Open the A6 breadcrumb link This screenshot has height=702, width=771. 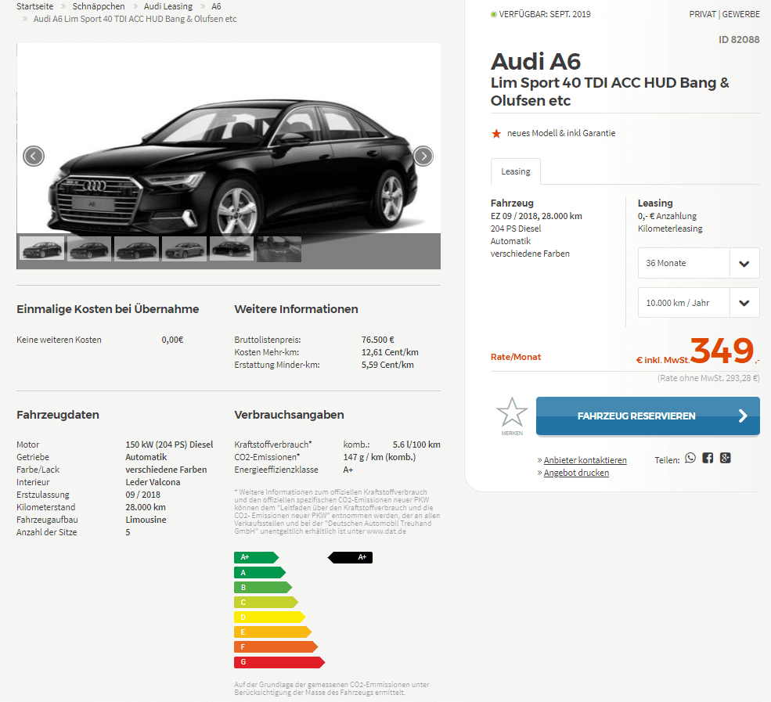(216, 6)
